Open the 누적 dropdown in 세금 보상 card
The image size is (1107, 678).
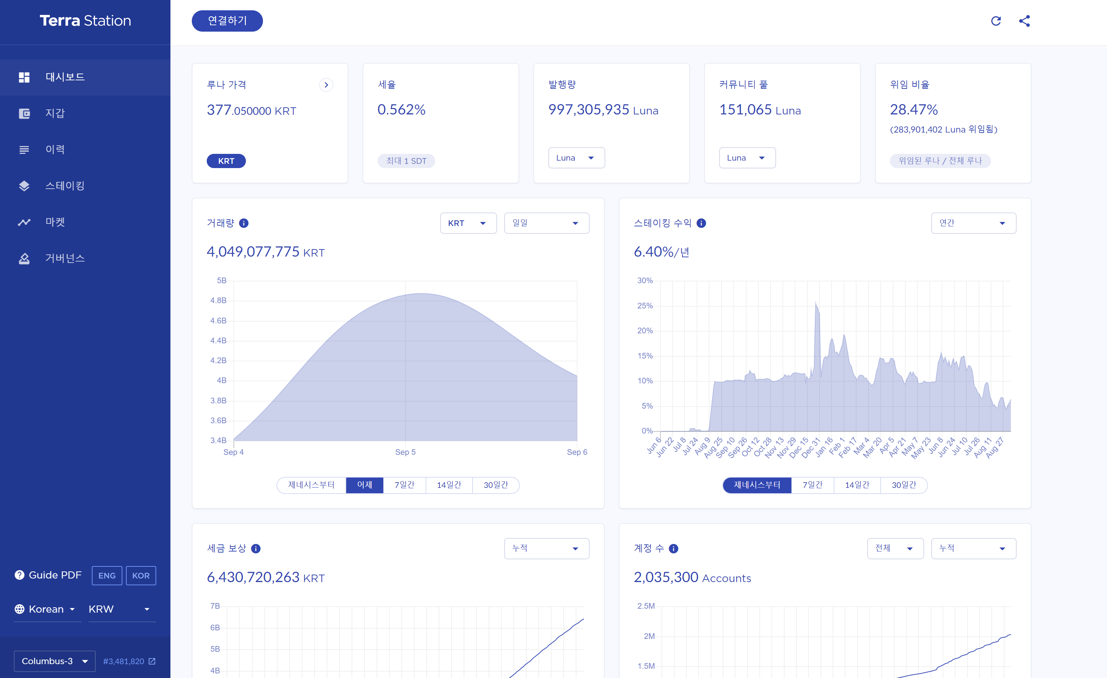pyautogui.click(x=546, y=548)
